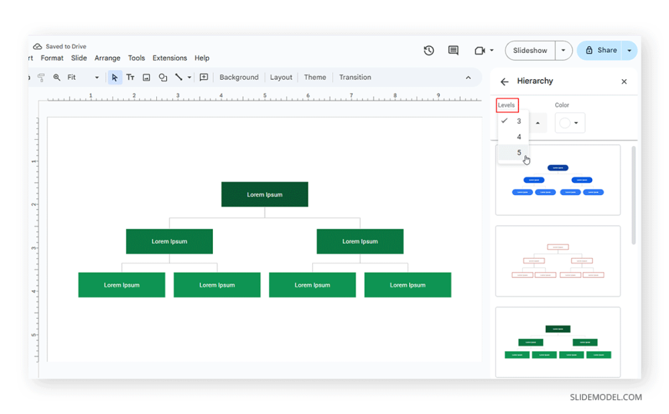Choose the Select arrow cursor tool
This screenshot has width=669, height=414.
pos(115,77)
